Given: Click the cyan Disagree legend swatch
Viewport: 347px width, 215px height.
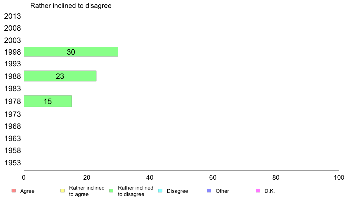Looking at the screenshot, I should tap(160, 191).
